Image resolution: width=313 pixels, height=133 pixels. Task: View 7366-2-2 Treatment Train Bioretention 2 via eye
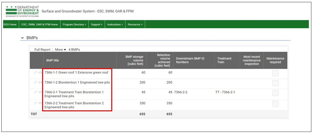pos(40,103)
